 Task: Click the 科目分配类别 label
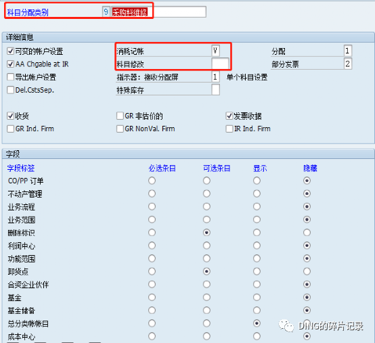click(28, 12)
